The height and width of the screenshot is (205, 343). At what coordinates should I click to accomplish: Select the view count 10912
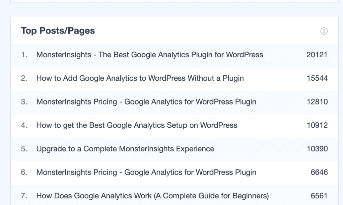coord(317,125)
